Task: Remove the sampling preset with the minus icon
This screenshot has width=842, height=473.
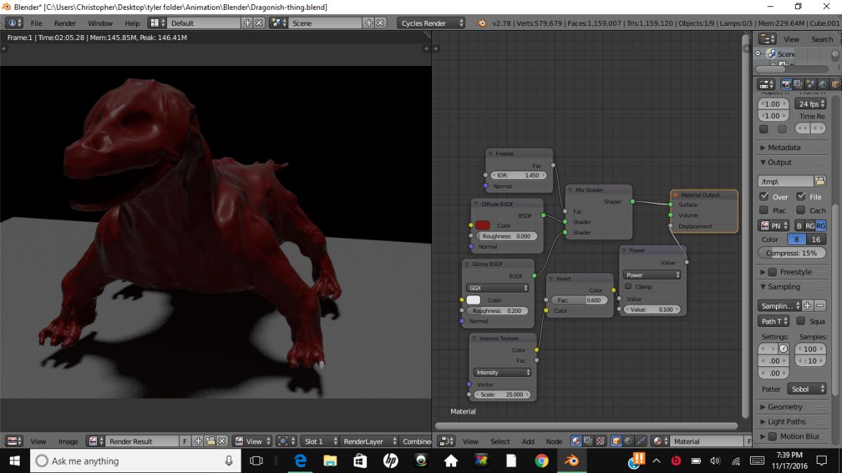Action: click(820, 305)
